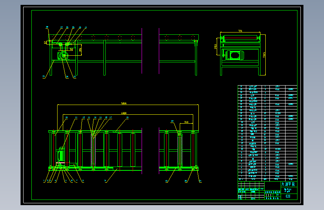Select the gear reducer in the elevation view

pos(63,55)
